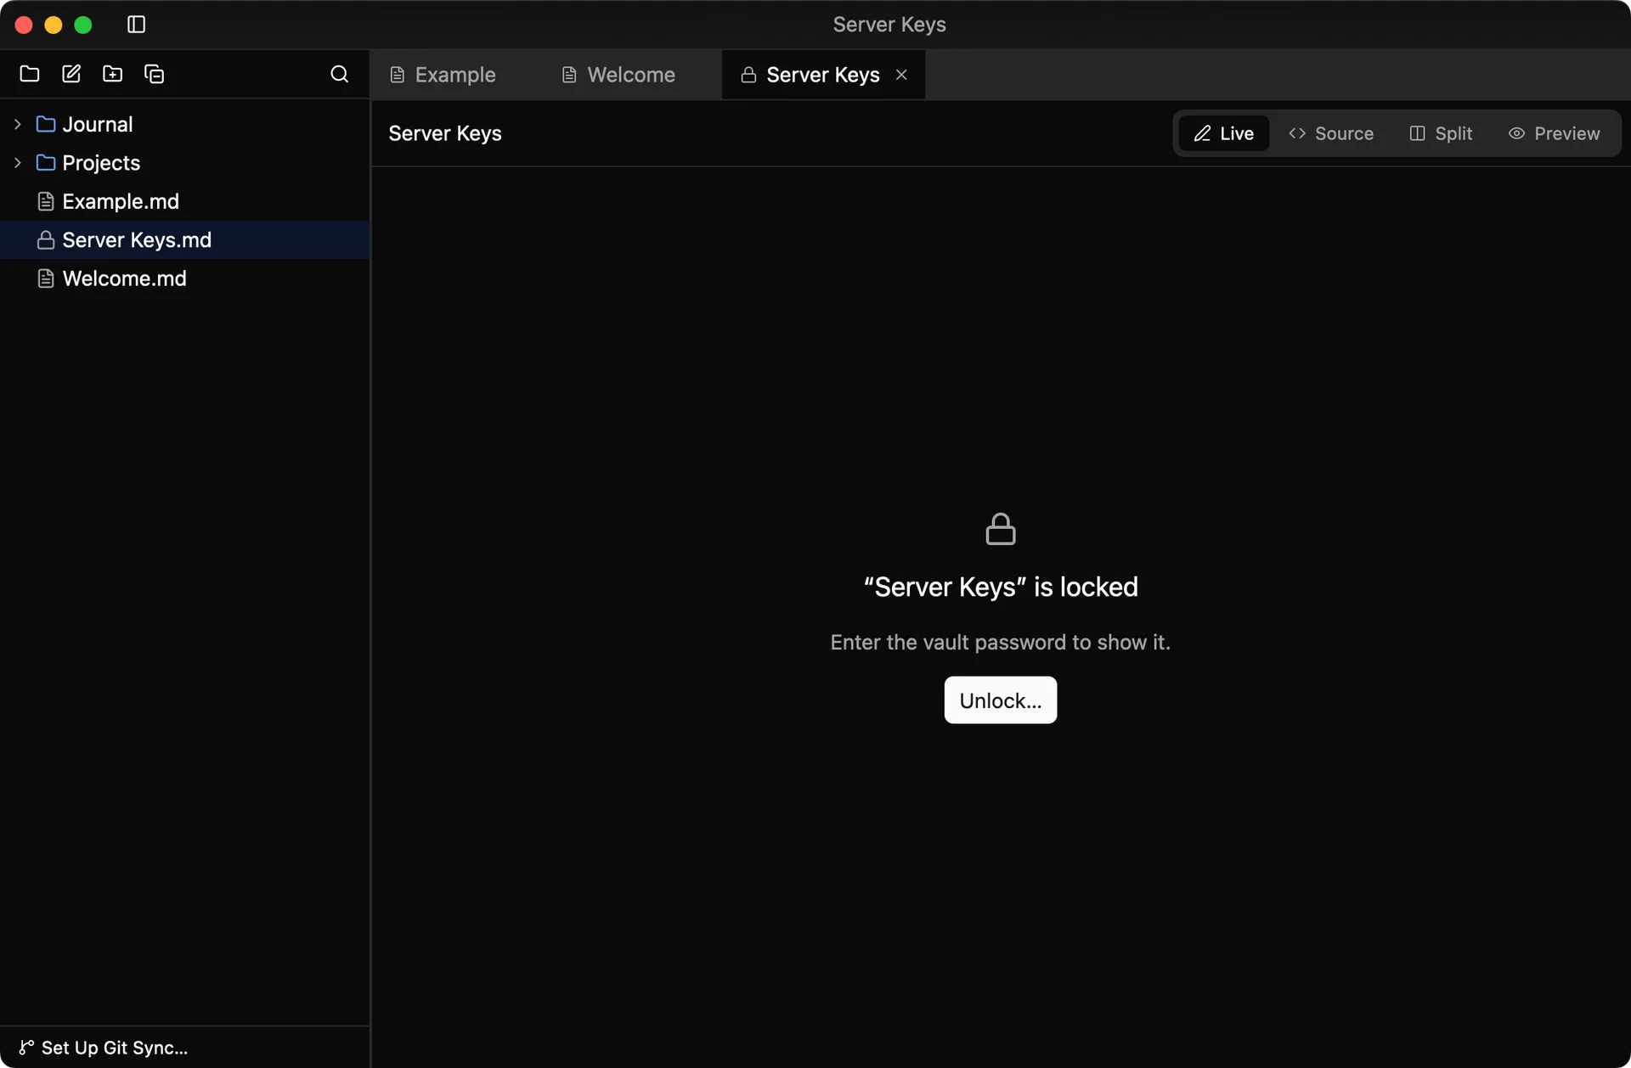Click the green maximize window button

tap(83, 25)
